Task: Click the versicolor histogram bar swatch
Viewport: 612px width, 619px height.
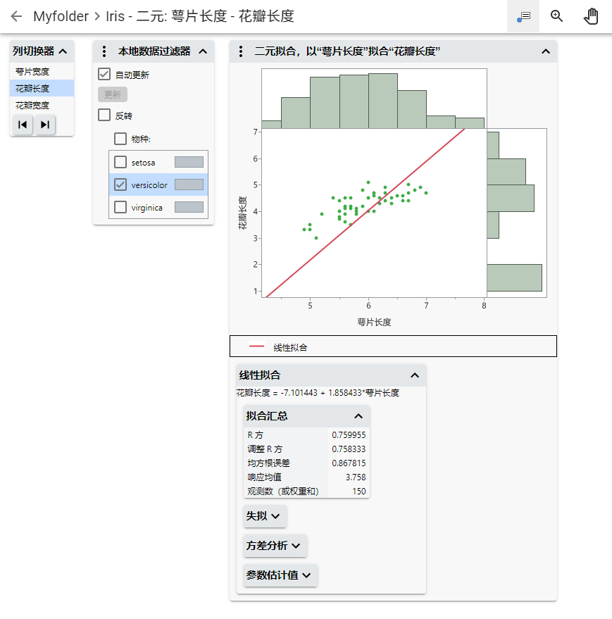Action: point(189,185)
